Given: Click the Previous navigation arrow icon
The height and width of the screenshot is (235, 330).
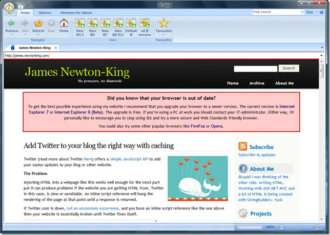Looking at the screenshot, I should [11, 23].
